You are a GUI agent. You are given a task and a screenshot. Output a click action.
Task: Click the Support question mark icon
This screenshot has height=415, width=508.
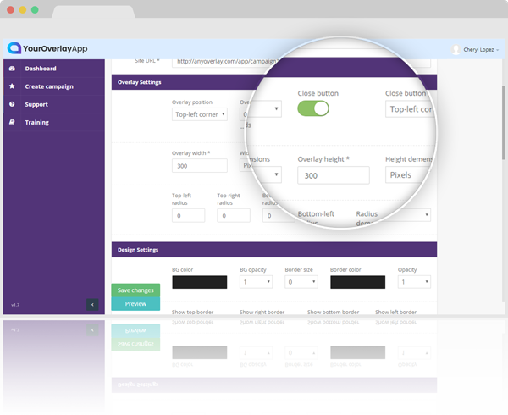[12, 104]
